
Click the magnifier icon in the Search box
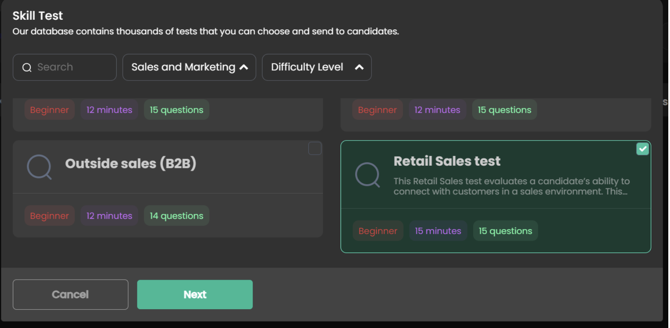tap(27, 68)
